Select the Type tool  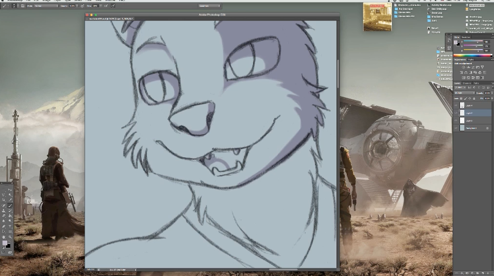pyautogui.click(x=10, y=226)
